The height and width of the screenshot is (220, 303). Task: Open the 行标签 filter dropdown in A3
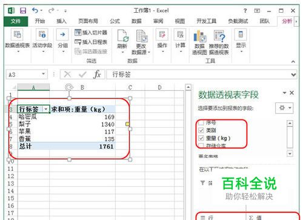(46, 109)
